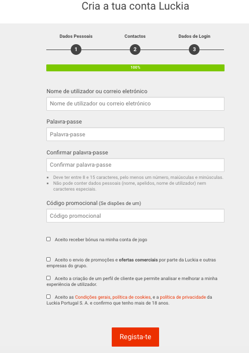Click step 3 circle for Dados de Login

(x=194, y=50)
